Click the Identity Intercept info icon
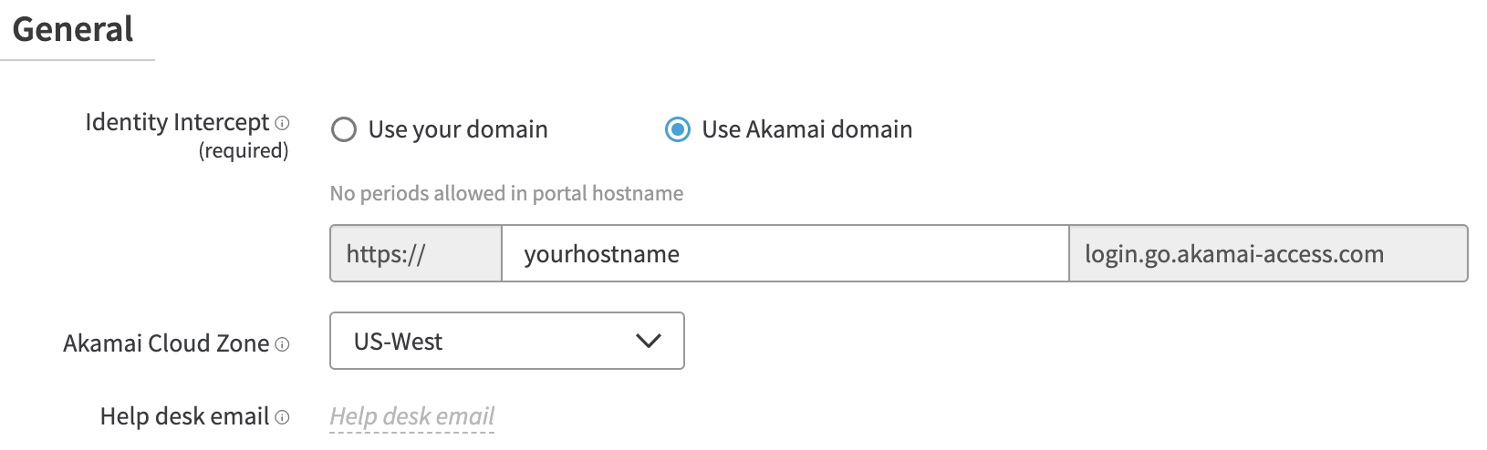Screen dimensions: 1487x450 [x=283, y=123]
